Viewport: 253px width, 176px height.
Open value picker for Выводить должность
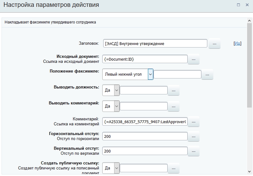click(x=174, y=91)
